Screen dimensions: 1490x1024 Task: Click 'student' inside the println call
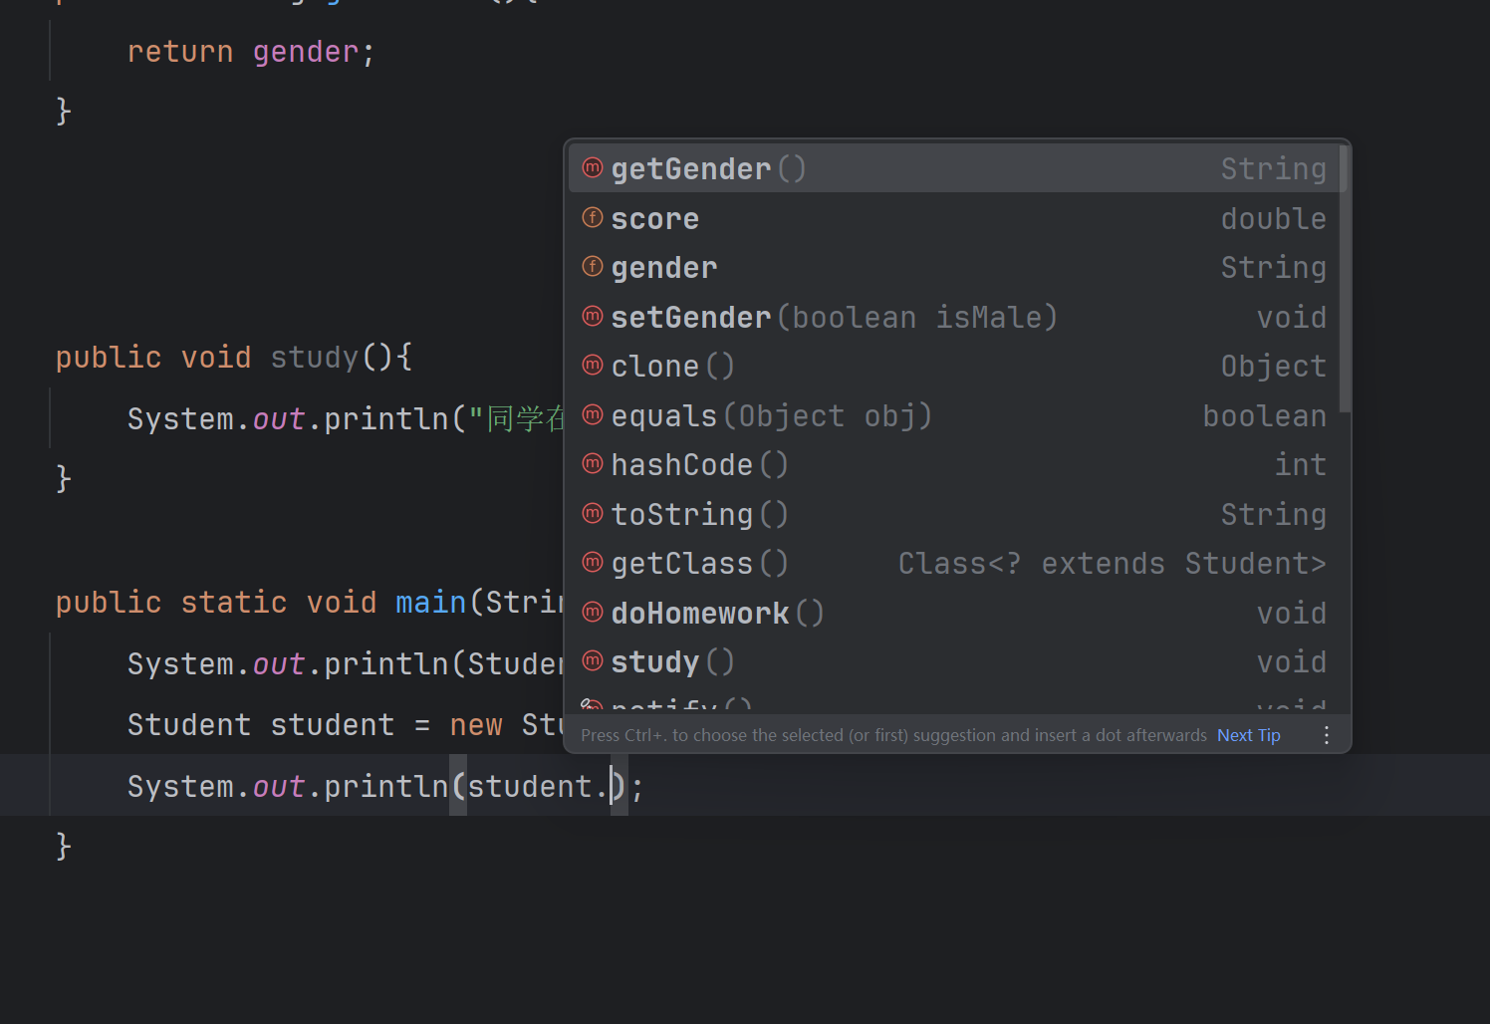tap(530, 786)
